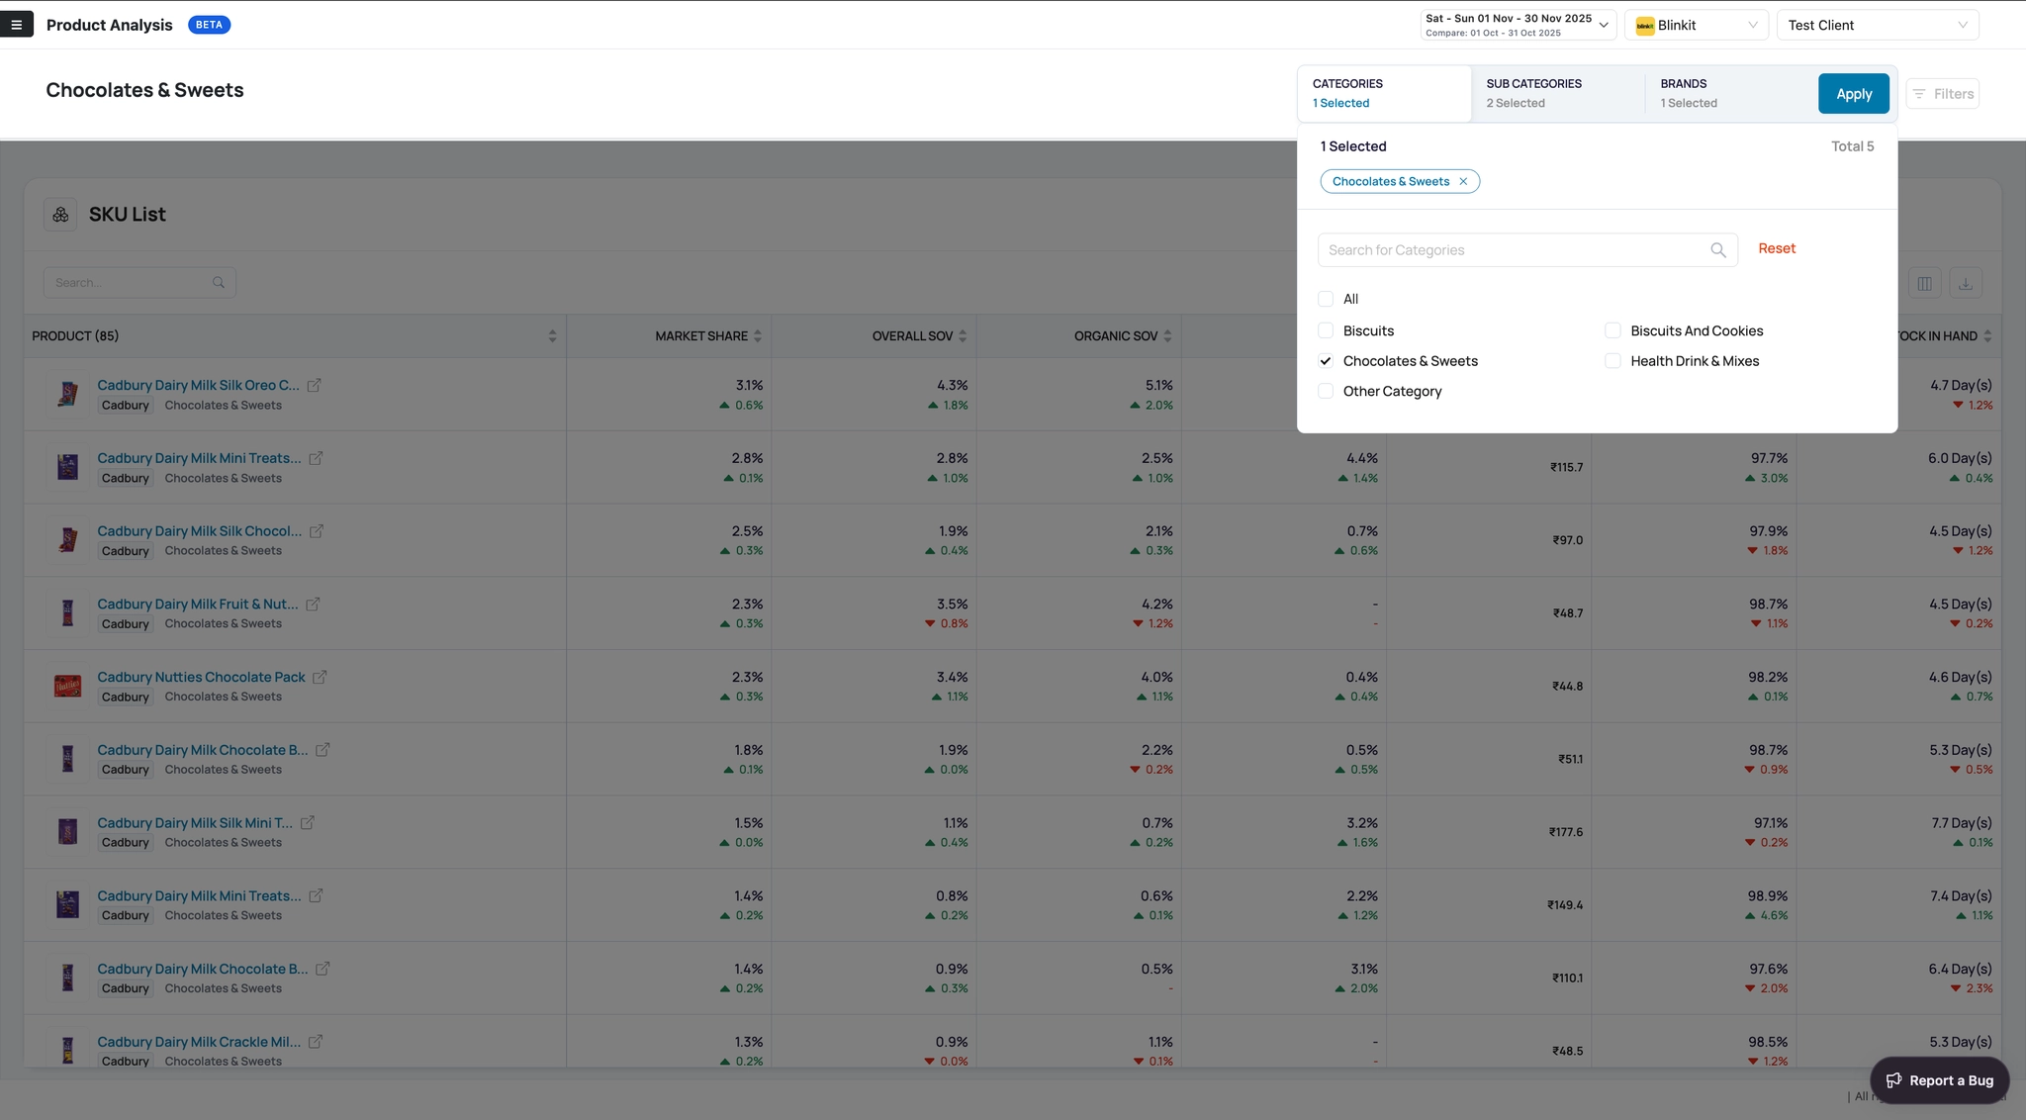The image size is (2026, 1120).
Task: Open external link for Cadbury Dairy Milk Fruit & Nut
Action: (x=313, y=605)
